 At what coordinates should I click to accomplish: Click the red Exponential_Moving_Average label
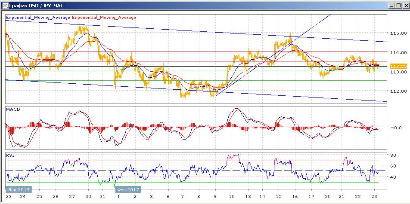[x=104, y=18]
